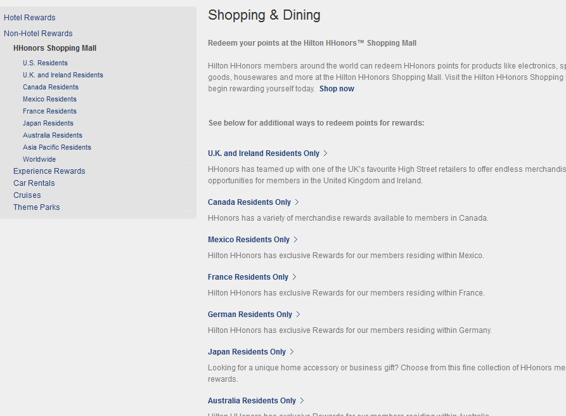Go to Cruises
Viewport: 566px width, 416px height.
click(x=27, y=195)
